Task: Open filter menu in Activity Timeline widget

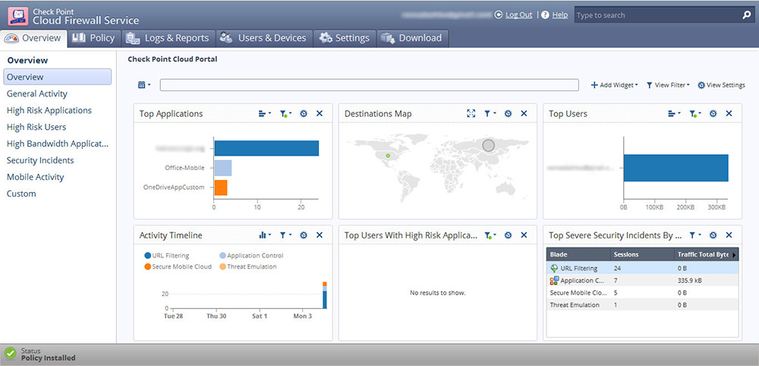Action: pos(285,235)
